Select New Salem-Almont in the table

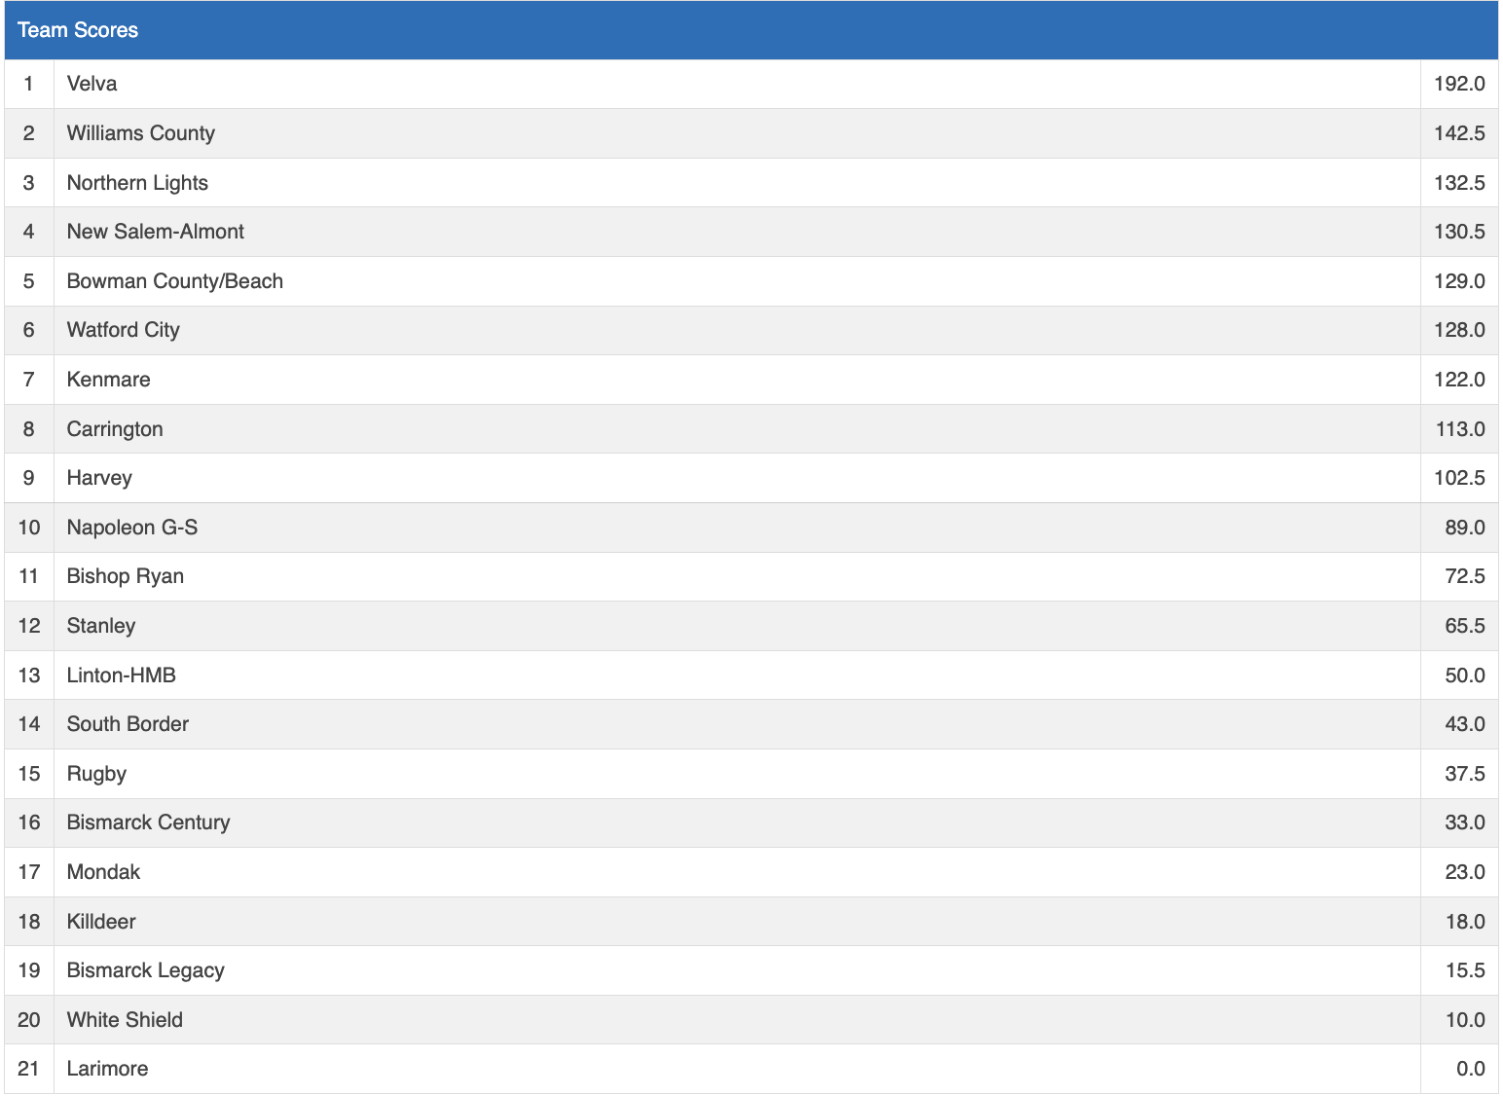(155, 232)
